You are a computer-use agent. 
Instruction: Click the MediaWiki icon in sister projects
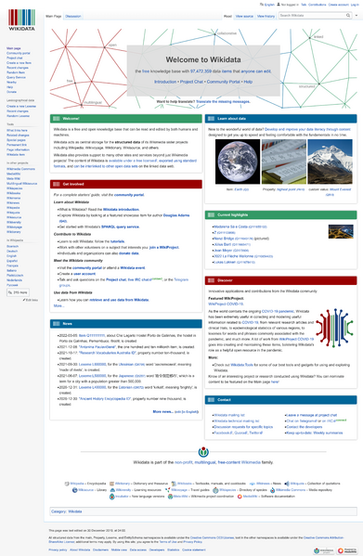[240, 497]
